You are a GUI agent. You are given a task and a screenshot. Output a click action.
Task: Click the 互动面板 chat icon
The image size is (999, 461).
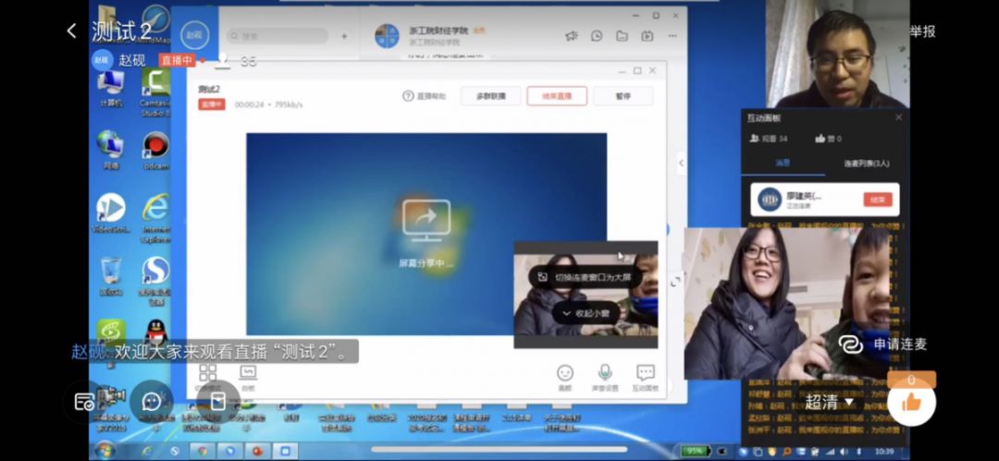pos(645,373)
